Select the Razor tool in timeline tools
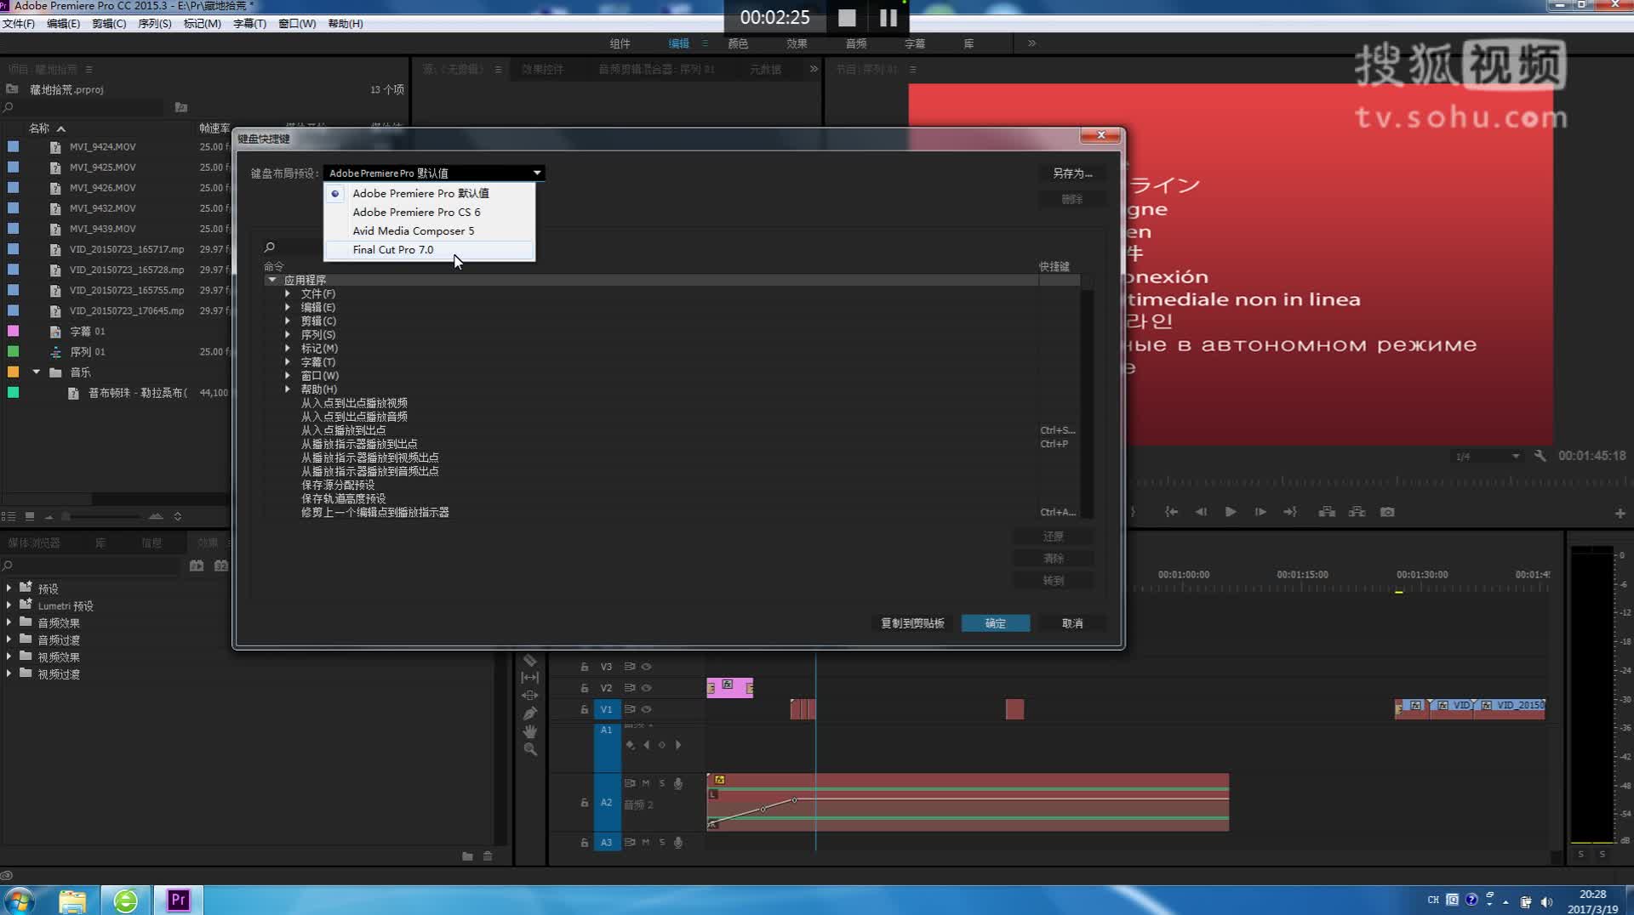 (x=529, y=660)
